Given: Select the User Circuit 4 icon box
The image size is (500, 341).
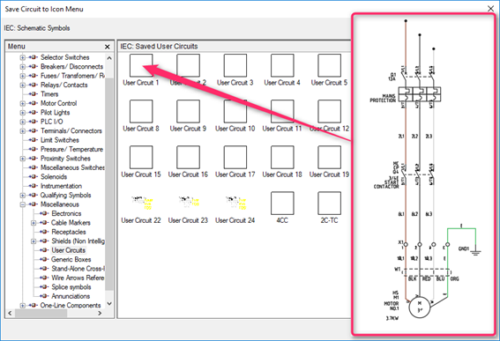Looking at the screenshot, I should pyautogui.click(x=282, y=65).
